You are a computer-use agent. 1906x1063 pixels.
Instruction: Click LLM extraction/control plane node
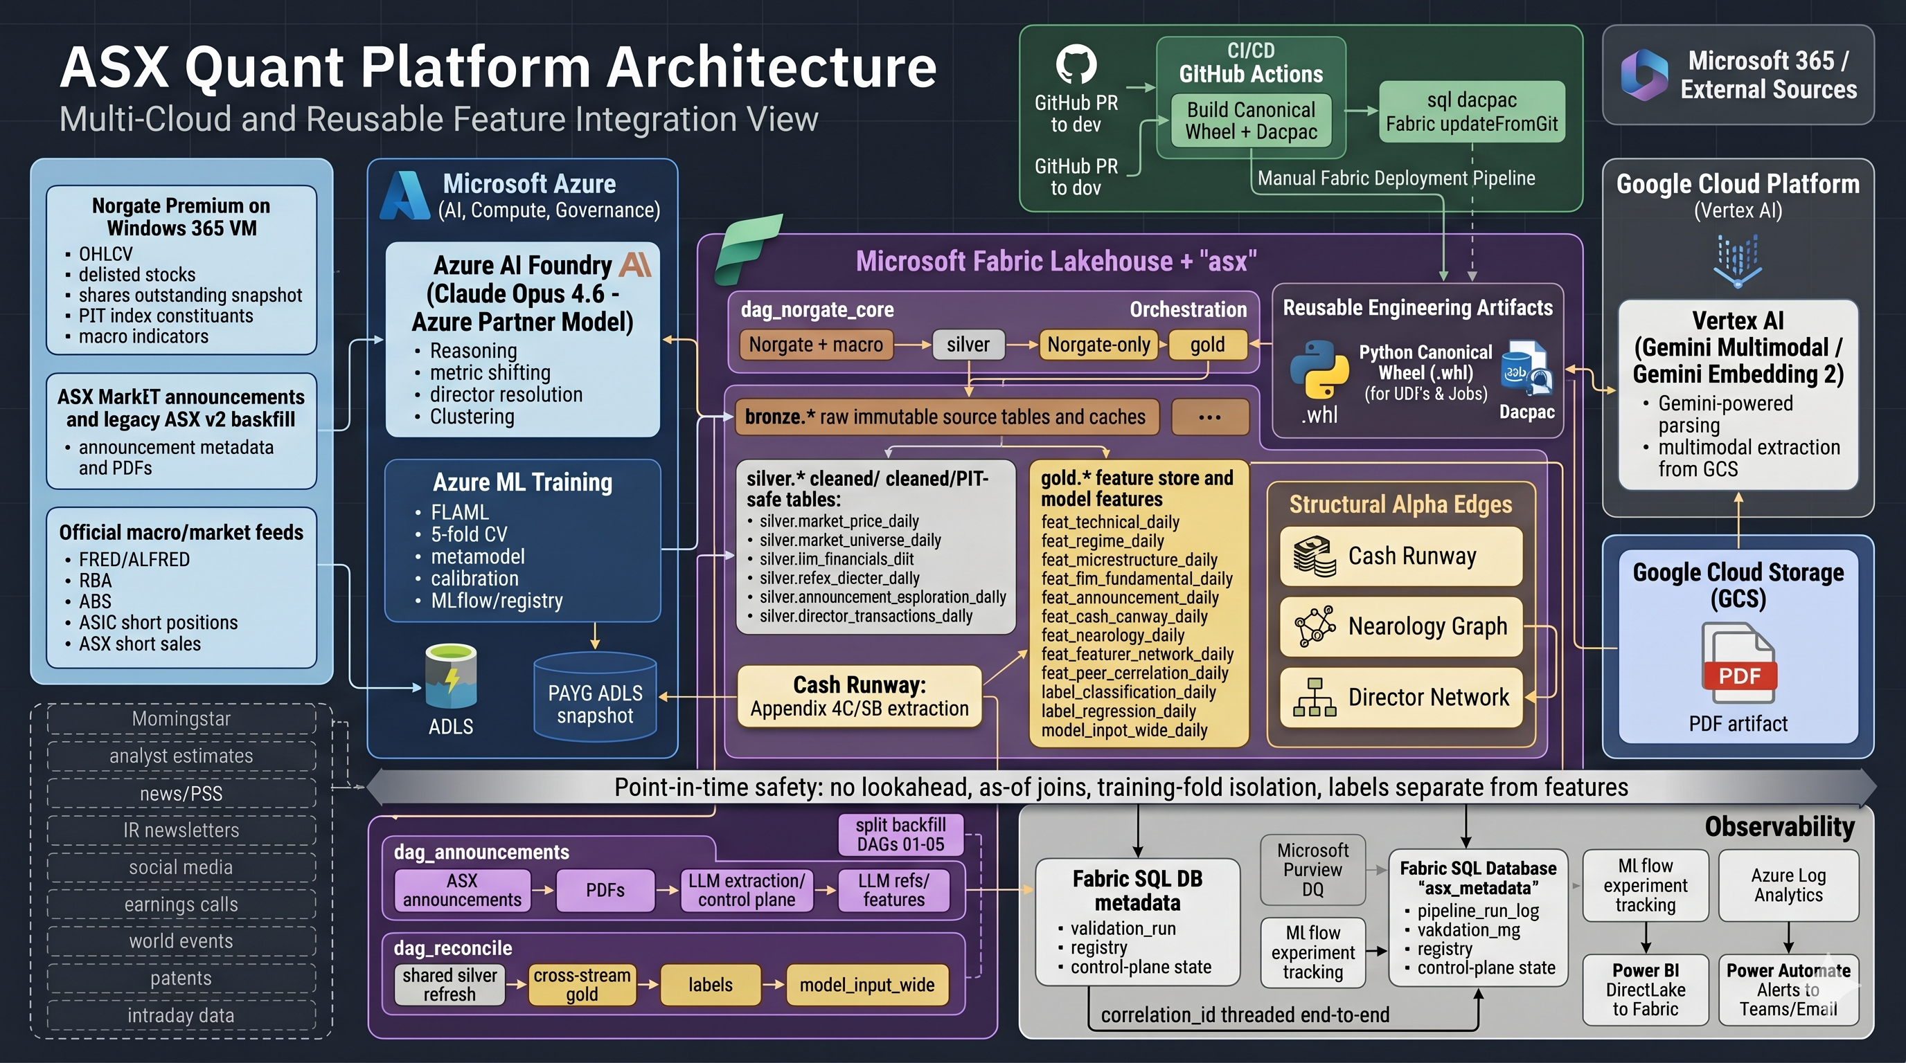click(x=747, y=890)
